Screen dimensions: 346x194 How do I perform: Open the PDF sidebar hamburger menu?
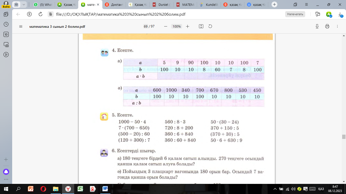click(21, 26)
